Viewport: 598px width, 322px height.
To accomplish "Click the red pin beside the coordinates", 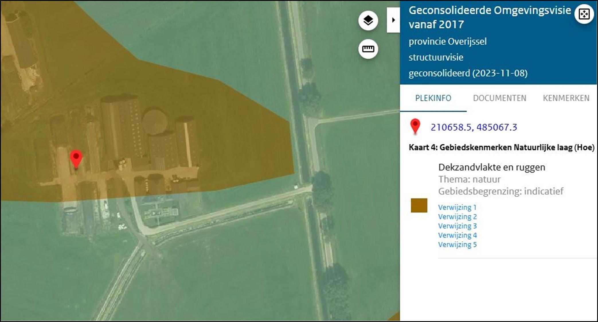I will pyautogui.click(x=415, y=127).
